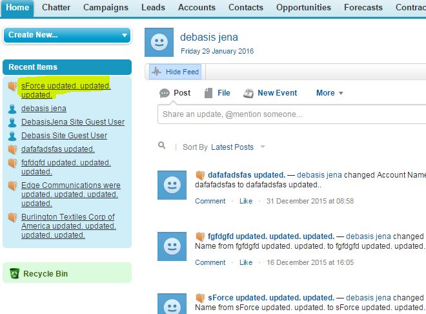Viewport: 426px width, 314px height.
Task: Open the 31 December 2015 timestamp
Action: coord(310,201)
